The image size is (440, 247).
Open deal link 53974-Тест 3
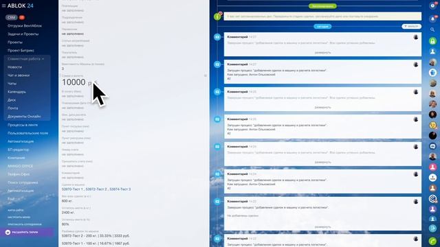pyautogui.click(x=120, y=189)
